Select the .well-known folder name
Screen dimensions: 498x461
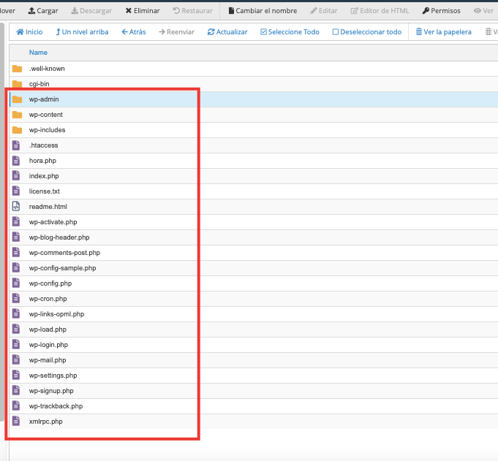(x=47, y=69)
